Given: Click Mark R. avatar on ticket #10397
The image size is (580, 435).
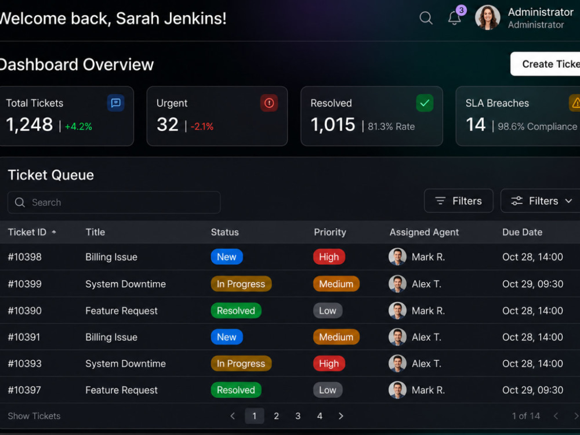Looking at the screenshot, I should (x=398, y=390).
